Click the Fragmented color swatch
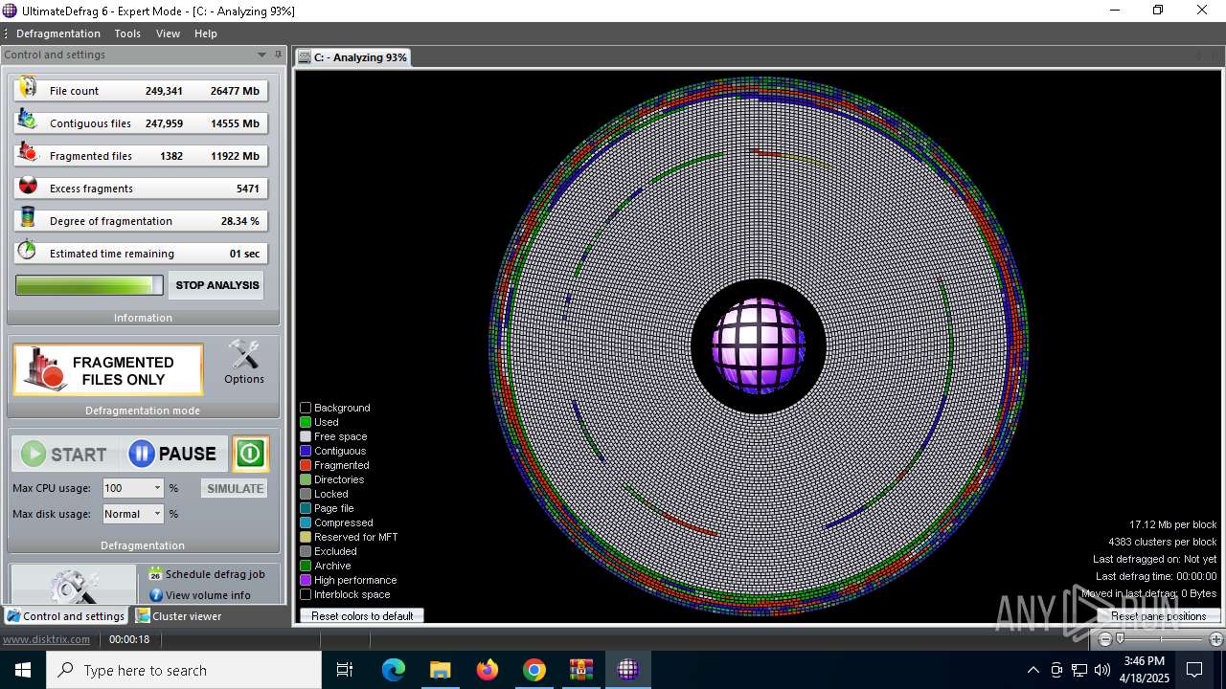Viewport: 1226px width, 689px height. point(306,465)
